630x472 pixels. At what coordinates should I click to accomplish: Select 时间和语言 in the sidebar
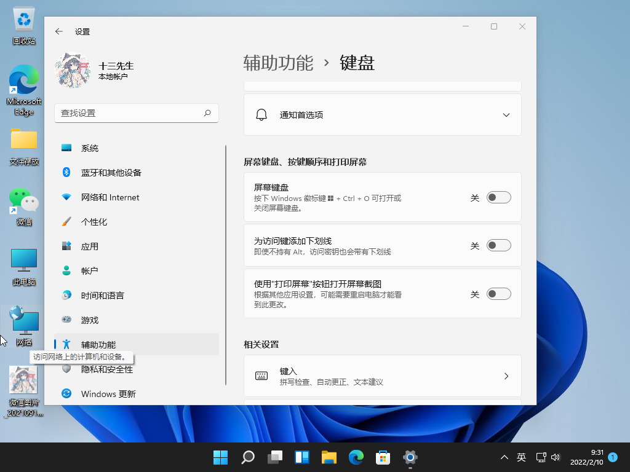pos(102,295)
